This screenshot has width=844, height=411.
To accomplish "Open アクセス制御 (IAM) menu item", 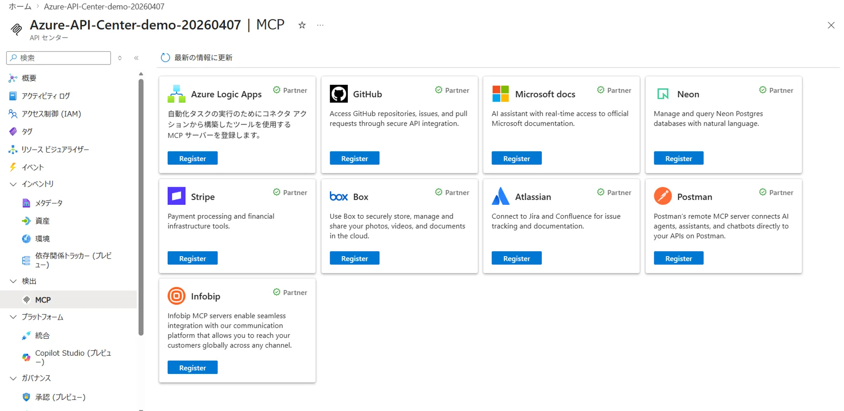I will [x=51, y=114].
